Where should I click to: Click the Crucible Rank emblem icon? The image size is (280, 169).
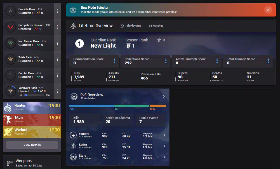pyautogui.click(x=11, y=11)
